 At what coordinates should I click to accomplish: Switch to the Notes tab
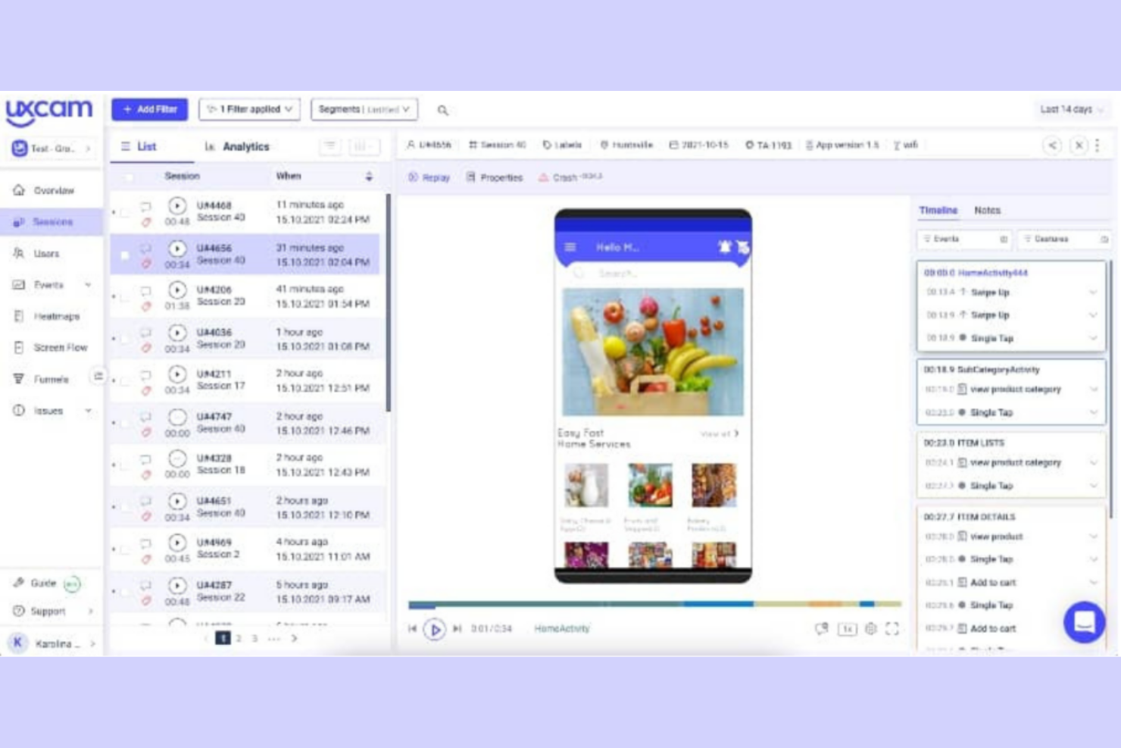(x=988, y=210)
